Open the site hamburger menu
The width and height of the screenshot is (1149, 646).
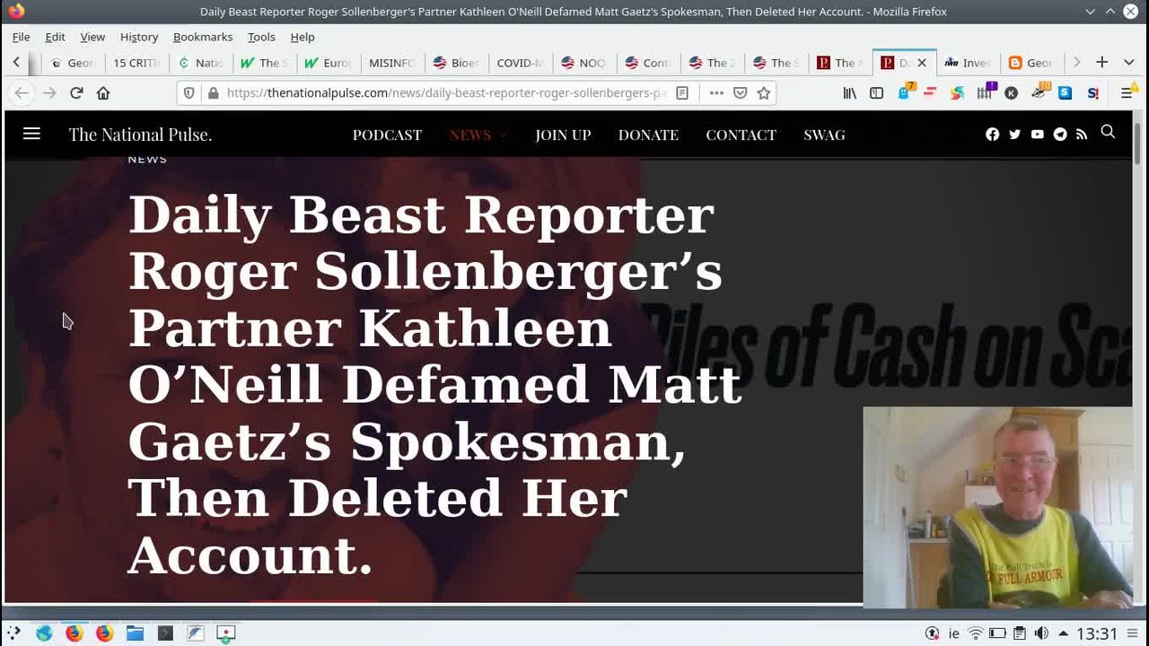pyautogui.click(x=31, y=134)
